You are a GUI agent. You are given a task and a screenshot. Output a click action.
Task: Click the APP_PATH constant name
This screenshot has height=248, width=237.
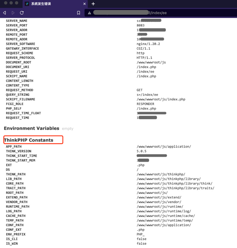click(x=14, y=146)
